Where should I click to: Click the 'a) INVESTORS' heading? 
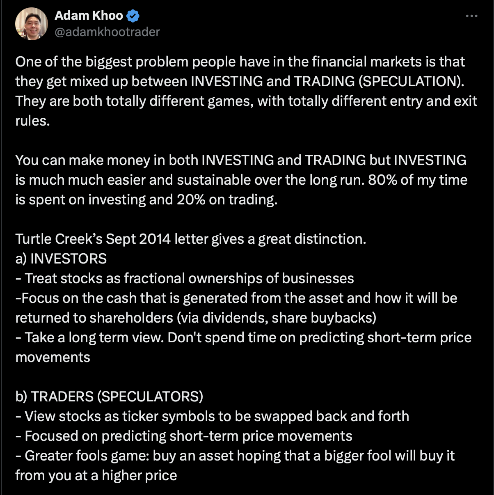click(x=61, y=259)
